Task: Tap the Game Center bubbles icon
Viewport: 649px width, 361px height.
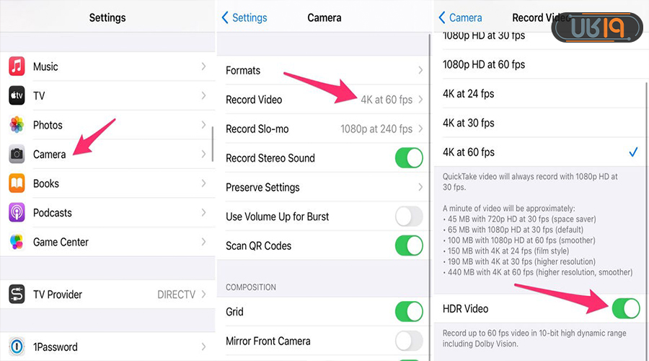Action: click(17, 242)
